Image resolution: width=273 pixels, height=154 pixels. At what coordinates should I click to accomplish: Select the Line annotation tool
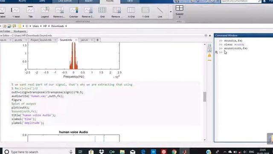(160, 12)
